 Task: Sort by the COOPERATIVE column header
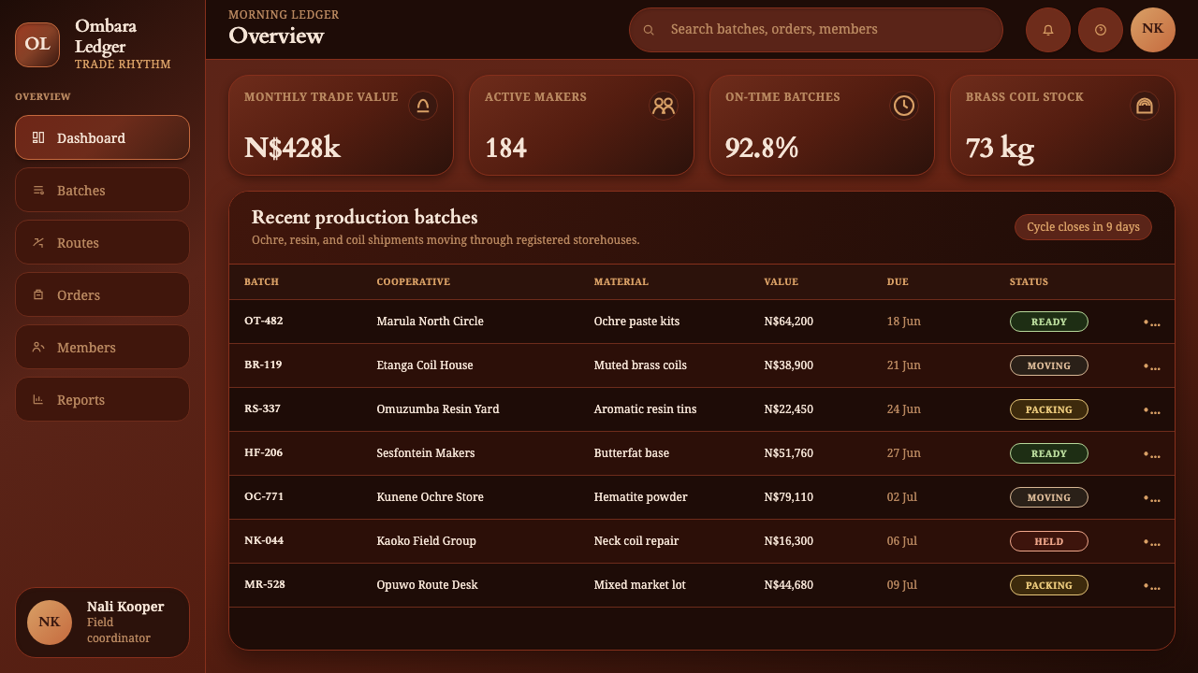[413, 281]
